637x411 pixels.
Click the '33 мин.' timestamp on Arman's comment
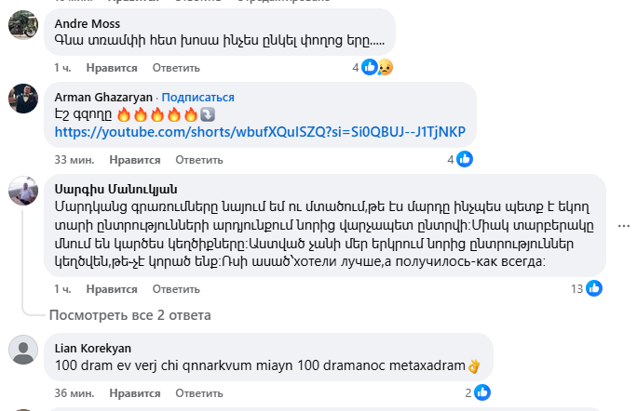(x=74, y=160)
